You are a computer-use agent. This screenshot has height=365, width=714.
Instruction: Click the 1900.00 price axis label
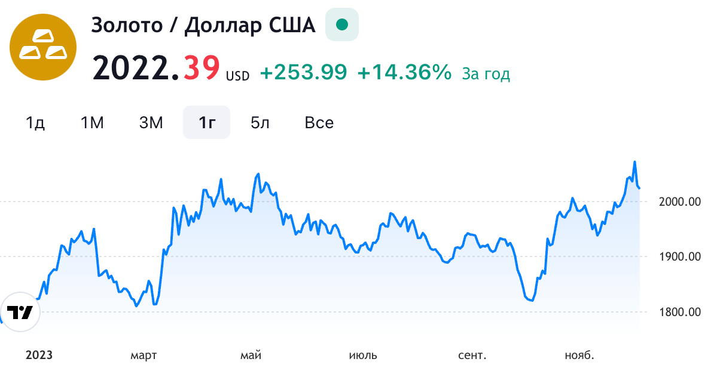(x=681, y=256)
